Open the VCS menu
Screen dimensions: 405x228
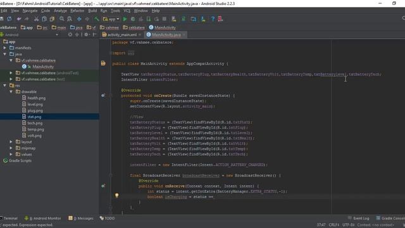pos(127,11)
